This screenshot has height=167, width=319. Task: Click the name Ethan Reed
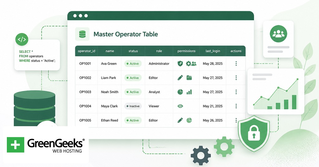tap(109, 120)
